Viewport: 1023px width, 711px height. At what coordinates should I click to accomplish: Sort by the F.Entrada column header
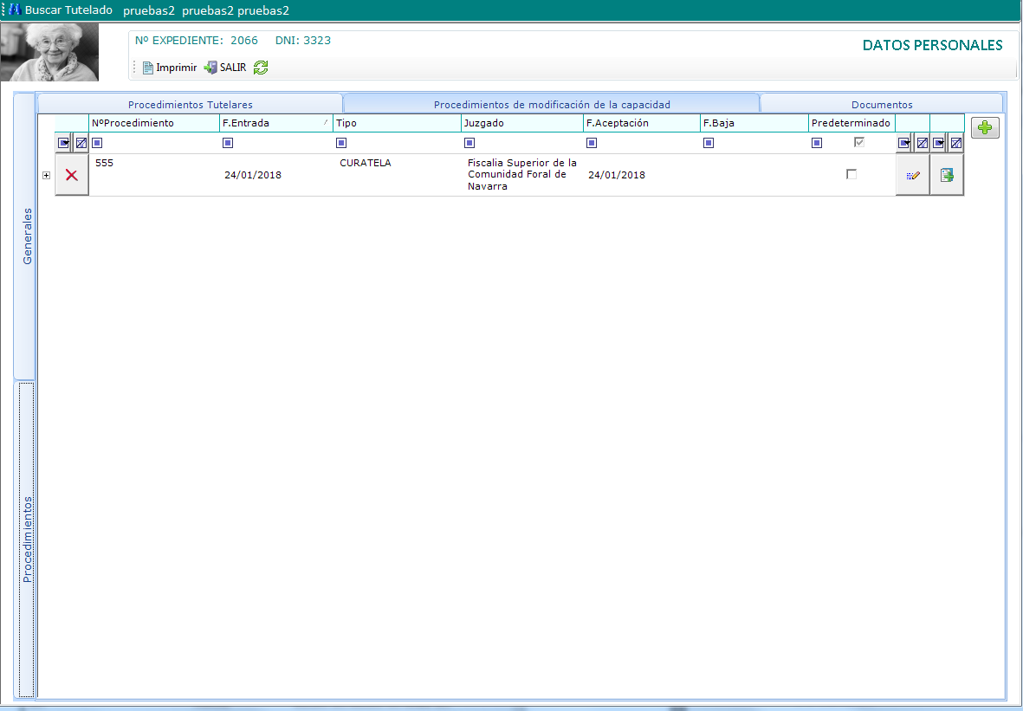tap(269, 123)
